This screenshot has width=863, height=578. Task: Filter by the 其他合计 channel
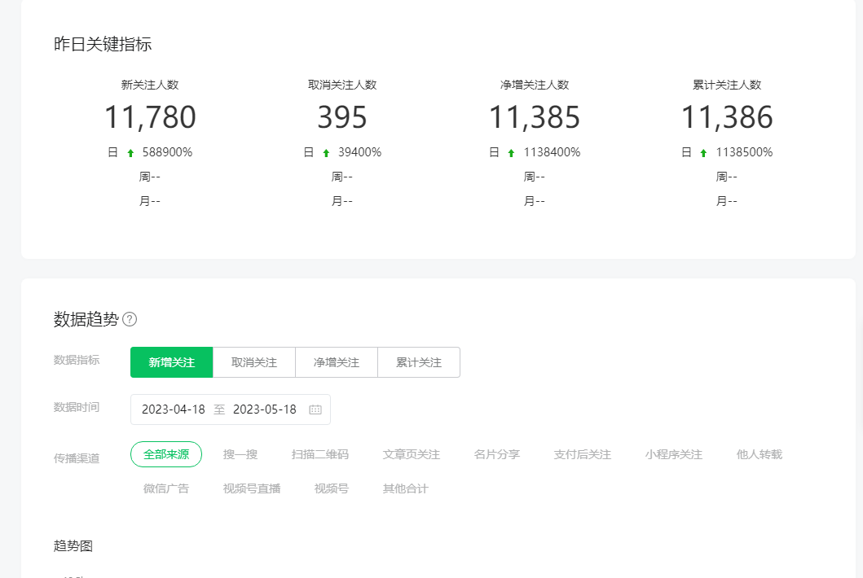point(406,488)
